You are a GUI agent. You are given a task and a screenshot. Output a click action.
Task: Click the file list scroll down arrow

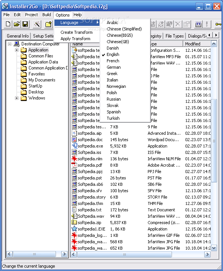[x=214, y=248]
